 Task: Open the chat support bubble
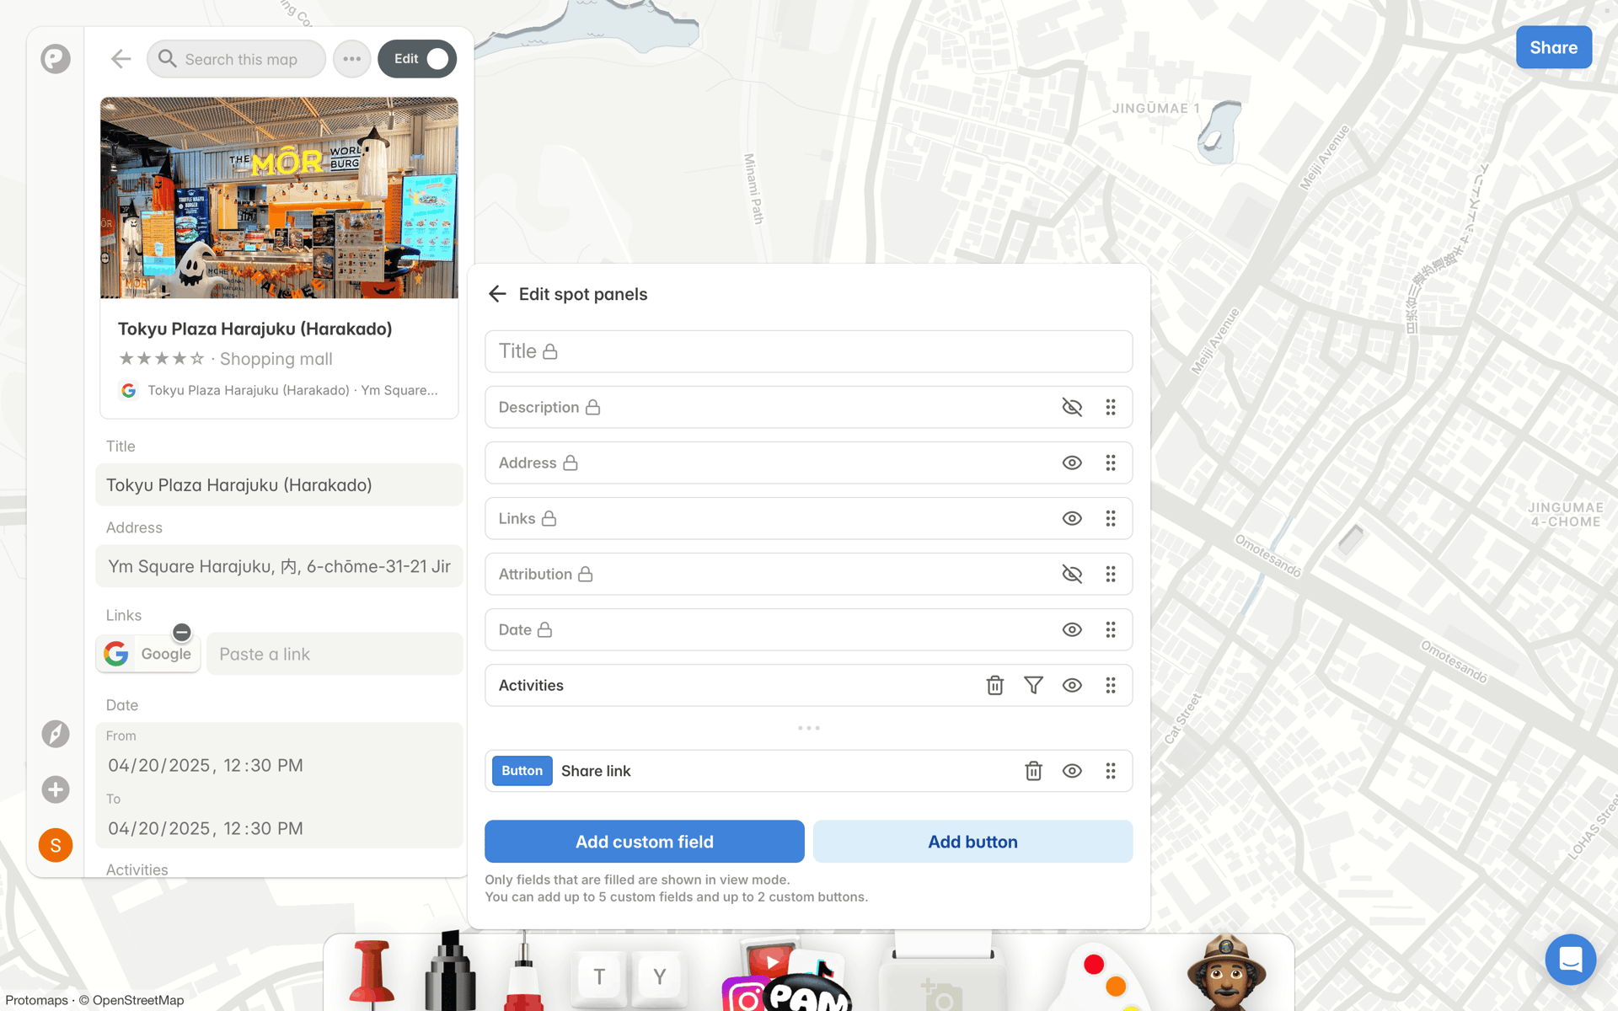click(1571, 960)
